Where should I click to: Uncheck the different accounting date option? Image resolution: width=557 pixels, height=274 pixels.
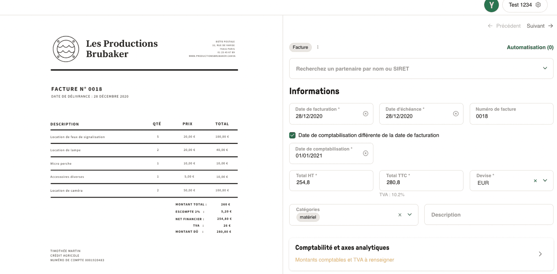tap(292, 135)
